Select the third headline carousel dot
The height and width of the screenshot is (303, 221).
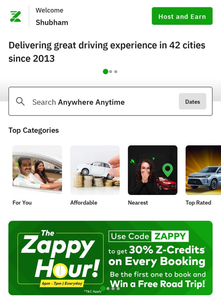coord(116,72)
